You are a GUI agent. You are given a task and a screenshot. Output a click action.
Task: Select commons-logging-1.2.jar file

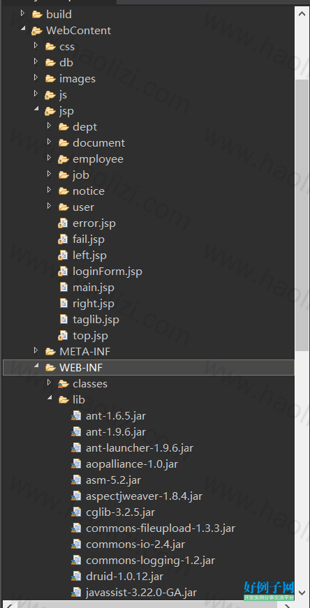pos(151,561)
